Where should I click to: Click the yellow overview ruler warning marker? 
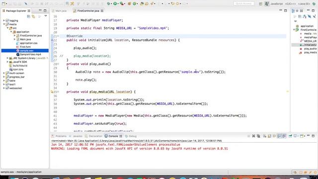click(x=287, y=91)
